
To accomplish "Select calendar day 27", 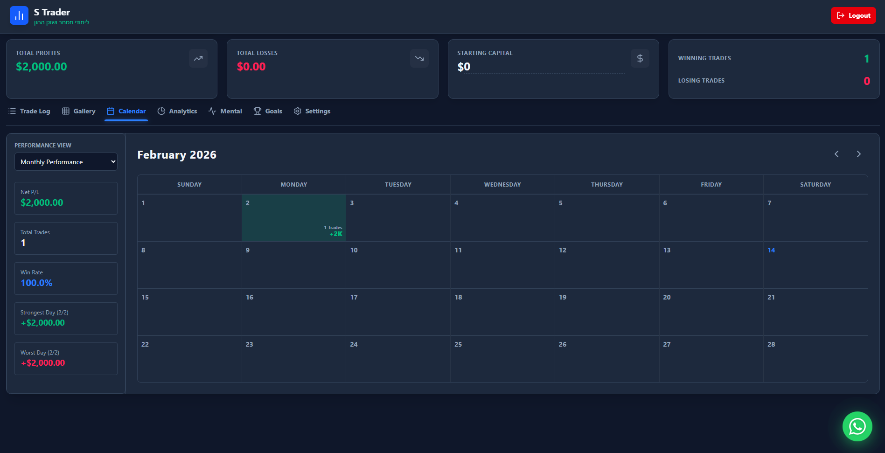I will pos(711,359).
